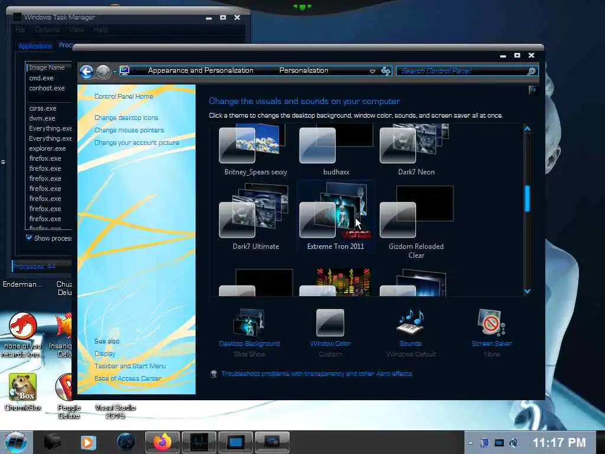Screen dimensions: 605x454
Task: Select the Gizdom Reloaded Clear theme
Action: (416, 221)
